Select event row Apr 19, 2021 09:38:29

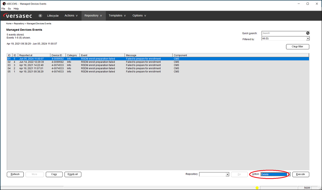[x=158, y=72]
